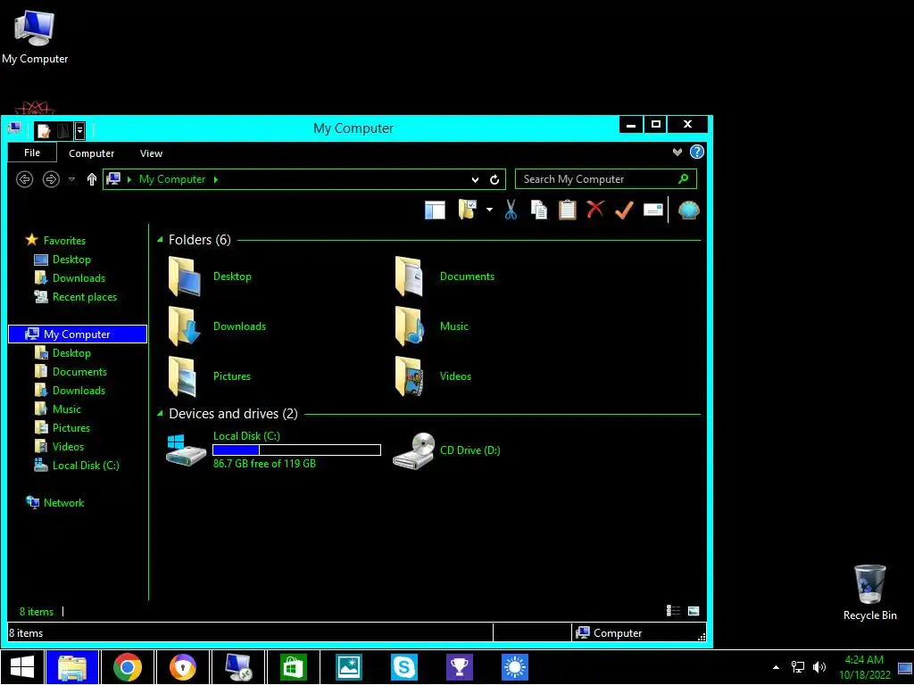Click the Paste clipboard icon
Image resolution: width=914 pixels, height=685 pixels.
(x=567, y=210)
